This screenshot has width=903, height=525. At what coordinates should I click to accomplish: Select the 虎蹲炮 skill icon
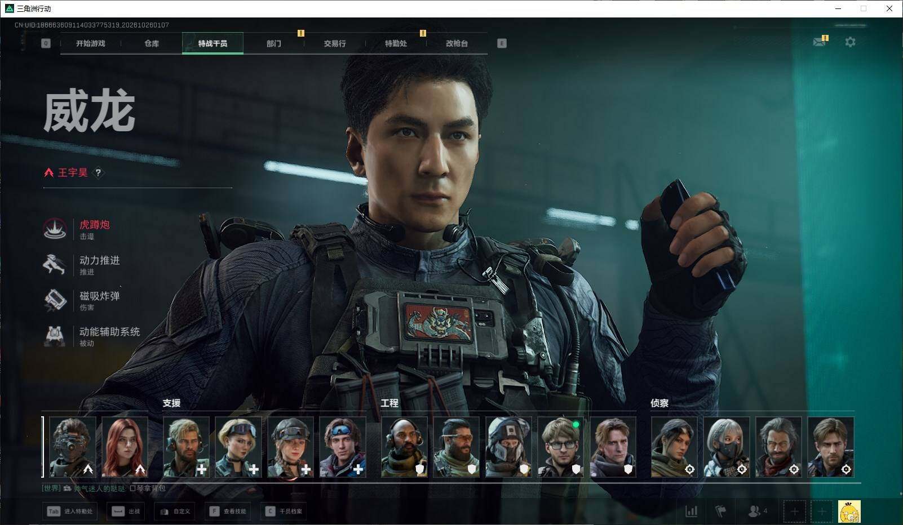click(x=55, y=229)
